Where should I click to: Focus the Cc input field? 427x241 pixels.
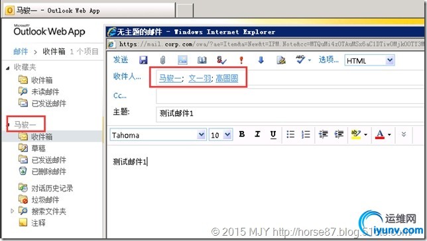click(290, 96)
